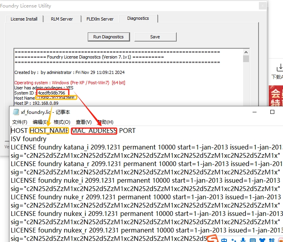Click the Sogou punctuation toggle icon
283x242 pixels.
234,240
